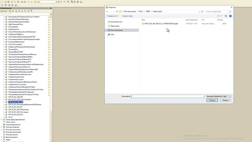Close the Конфигурация panel
The image size is (252, 142).
click(51, 8)
